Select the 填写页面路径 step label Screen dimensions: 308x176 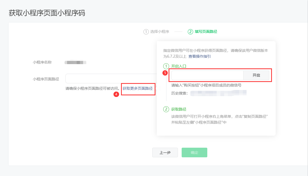[206, 32]
